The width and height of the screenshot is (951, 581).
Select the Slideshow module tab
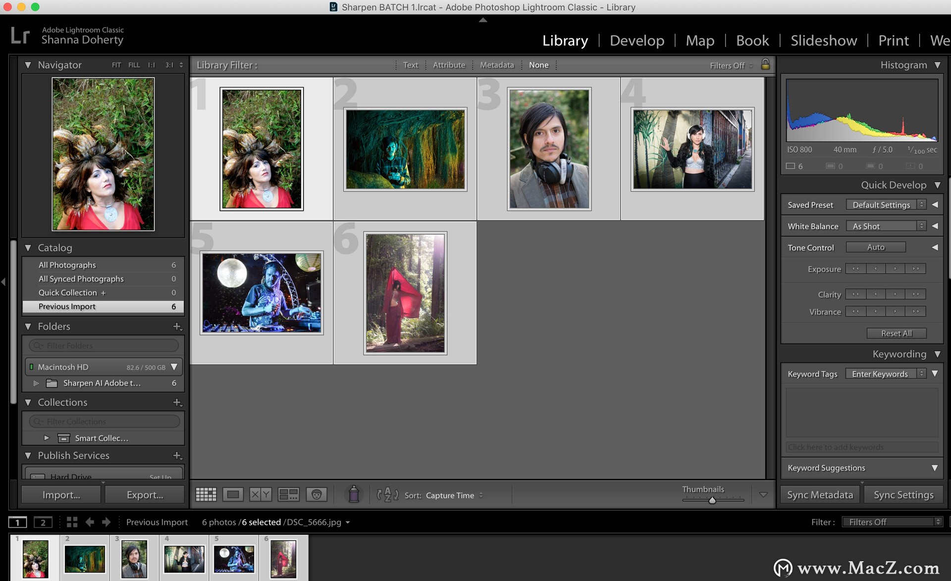point(823,39)
